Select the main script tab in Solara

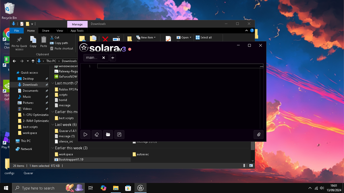point(92,58)
